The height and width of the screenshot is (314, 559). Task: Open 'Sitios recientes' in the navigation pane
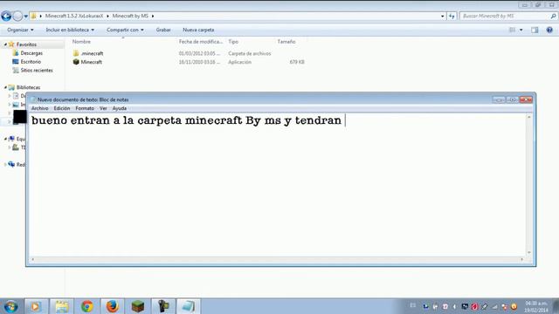pyautogui.click(x=37, y=70)
